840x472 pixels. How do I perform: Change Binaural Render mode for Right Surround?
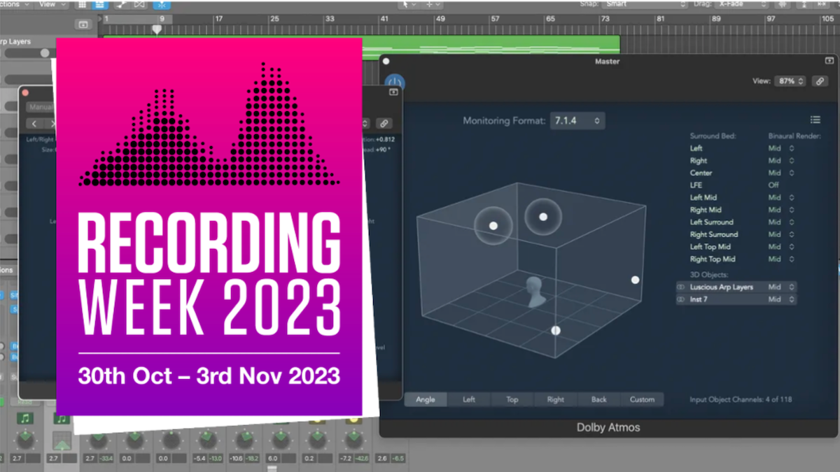click(x=781, y=234)
